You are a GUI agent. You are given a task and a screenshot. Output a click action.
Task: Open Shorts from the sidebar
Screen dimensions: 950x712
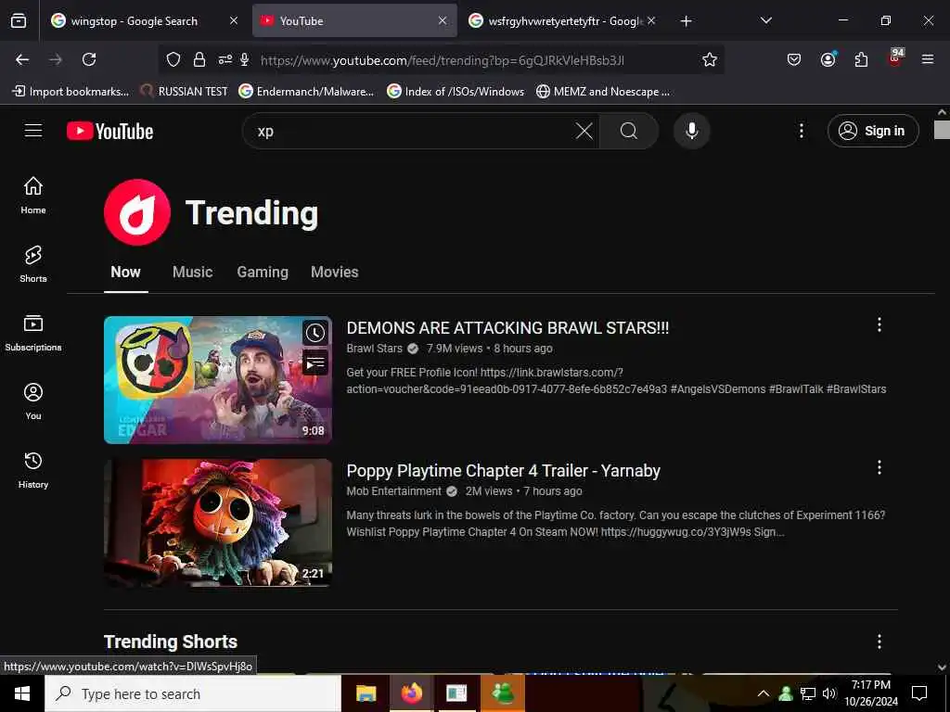(33, 264)
